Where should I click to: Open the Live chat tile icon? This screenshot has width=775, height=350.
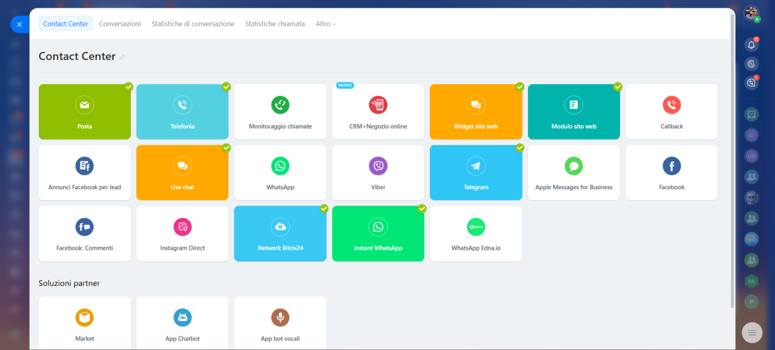tap(182, 166)
